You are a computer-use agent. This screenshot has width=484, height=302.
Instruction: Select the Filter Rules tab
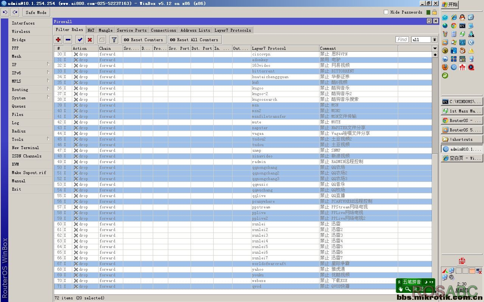click(69, 30)
